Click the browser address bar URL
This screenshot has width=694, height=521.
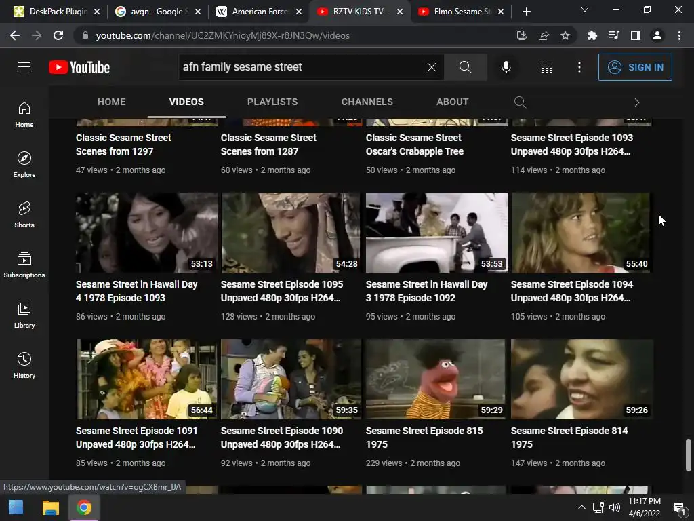pos(222,35)
